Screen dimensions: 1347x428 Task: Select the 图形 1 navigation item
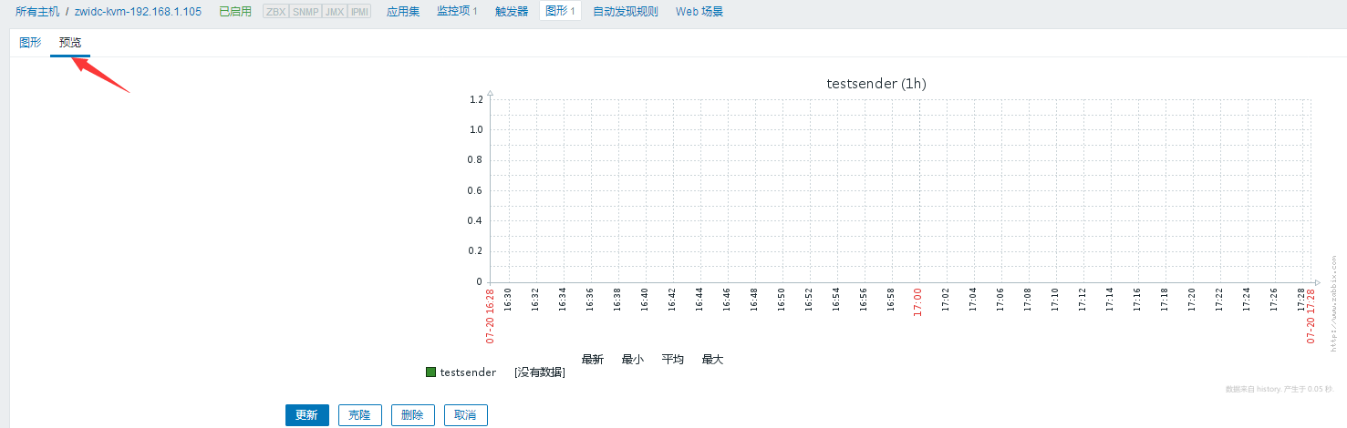click(560, 12)
